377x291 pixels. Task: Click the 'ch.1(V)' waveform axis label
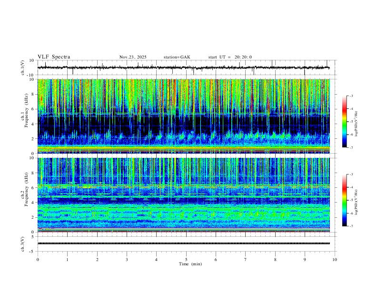(x=23, y=68)
